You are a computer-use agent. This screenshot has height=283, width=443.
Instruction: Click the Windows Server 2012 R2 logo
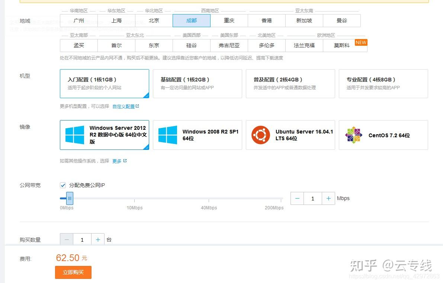coord(74,135)
